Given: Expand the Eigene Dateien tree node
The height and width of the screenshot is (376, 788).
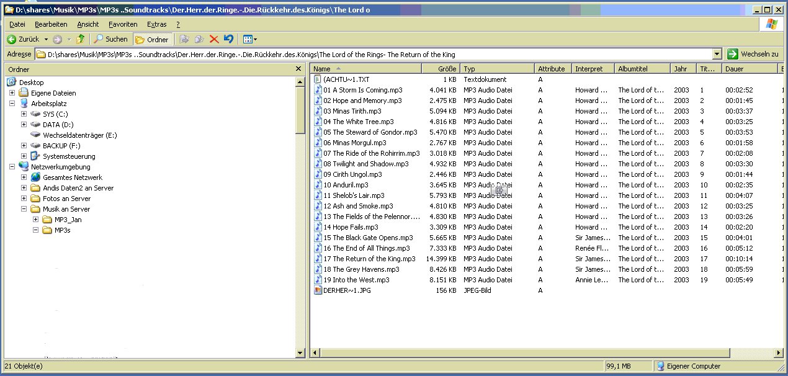Looking at the screenshot, I should [12, 93].
